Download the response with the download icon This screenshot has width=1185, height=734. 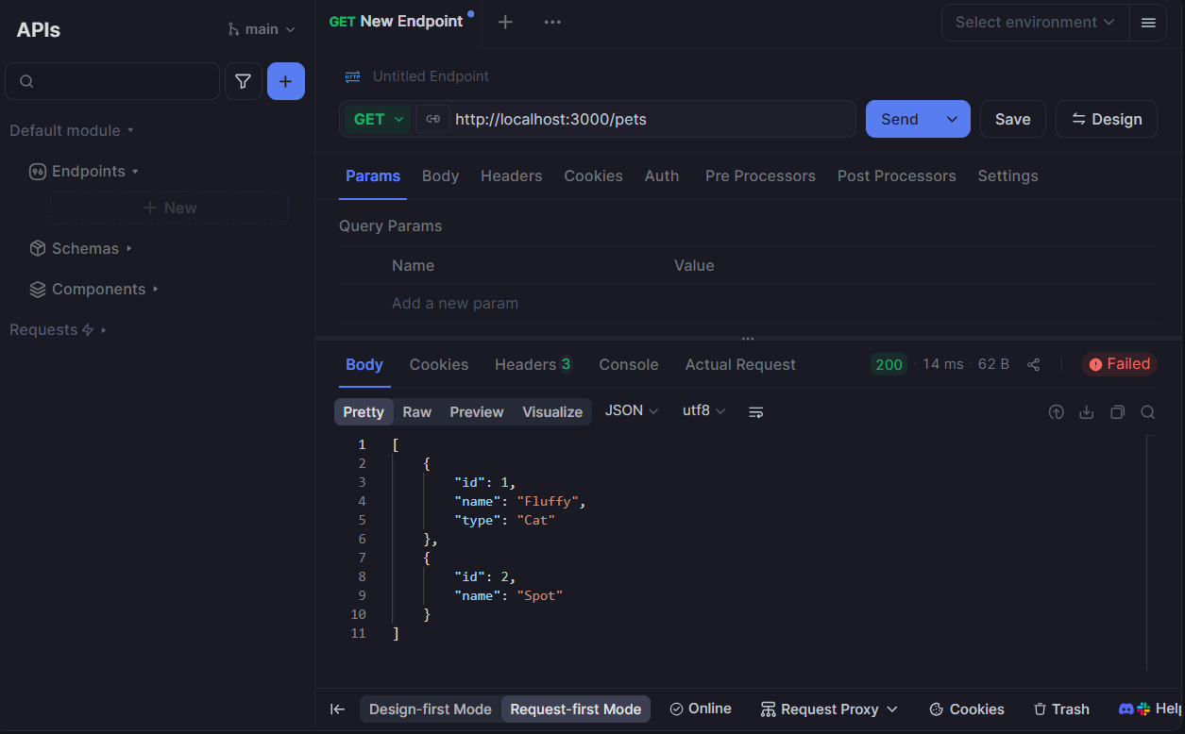coord(1086,411)
